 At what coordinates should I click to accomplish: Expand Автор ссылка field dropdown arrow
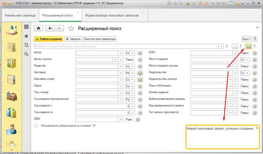click(116, 60)
